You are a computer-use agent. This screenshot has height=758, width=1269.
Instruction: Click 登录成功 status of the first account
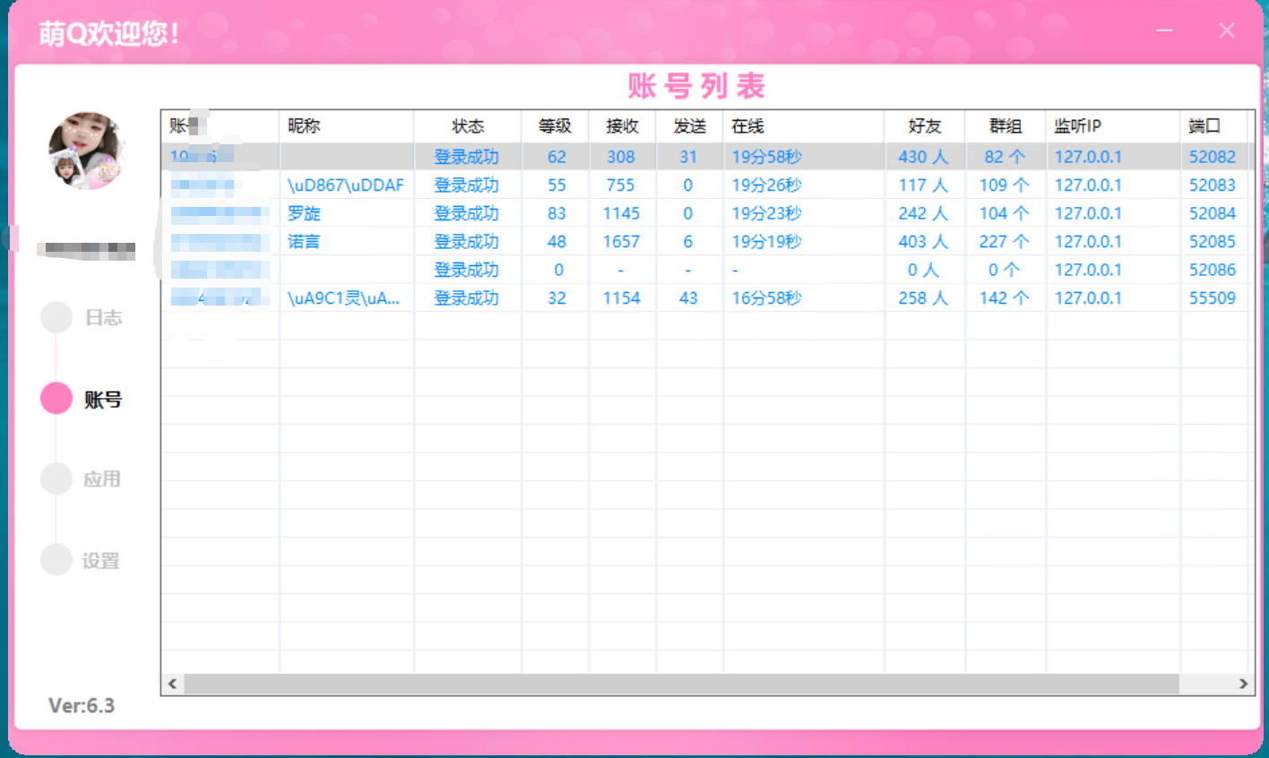467,156
